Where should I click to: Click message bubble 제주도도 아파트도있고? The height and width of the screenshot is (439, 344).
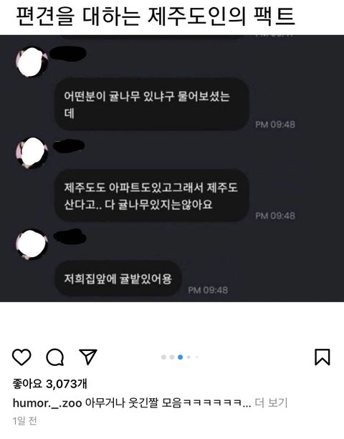151,196
